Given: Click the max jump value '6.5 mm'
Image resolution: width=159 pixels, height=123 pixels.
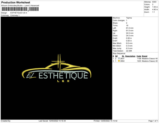Looking at the screenshot, I should pyautogui.click(x=129, y=48).
